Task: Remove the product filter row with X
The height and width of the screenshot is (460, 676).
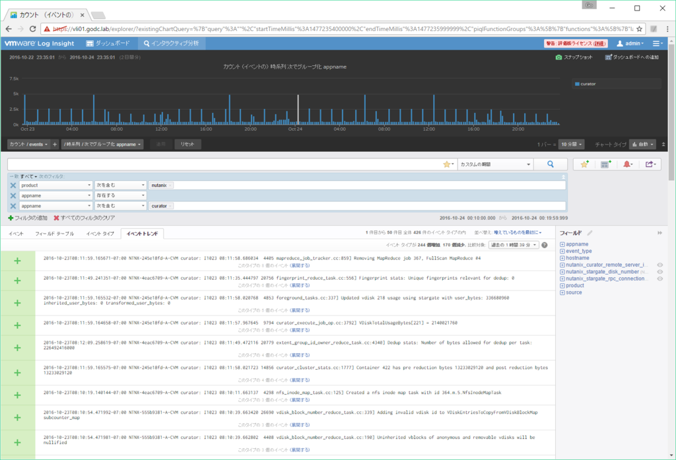Action: click(x=13, y=185)
